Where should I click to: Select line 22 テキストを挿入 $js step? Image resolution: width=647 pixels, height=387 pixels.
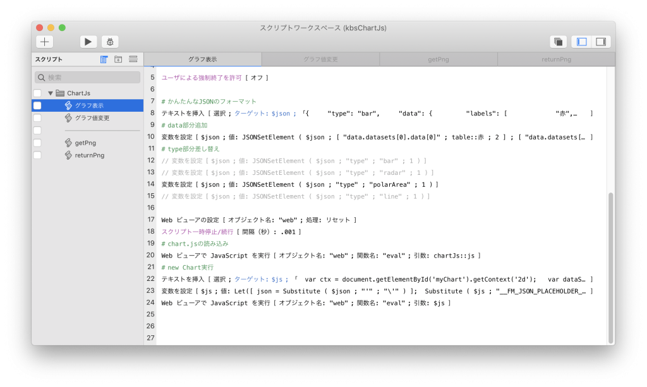[x=377, y=280]
